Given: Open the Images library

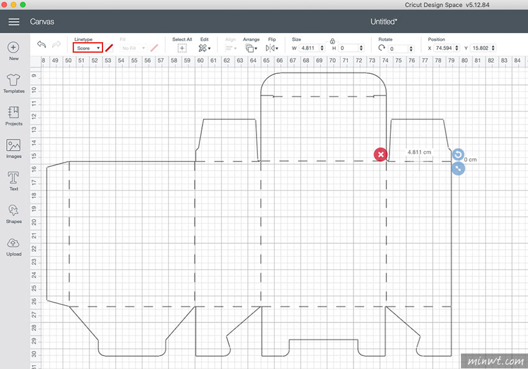Looking at the screenshot, I should click(14, 149).
